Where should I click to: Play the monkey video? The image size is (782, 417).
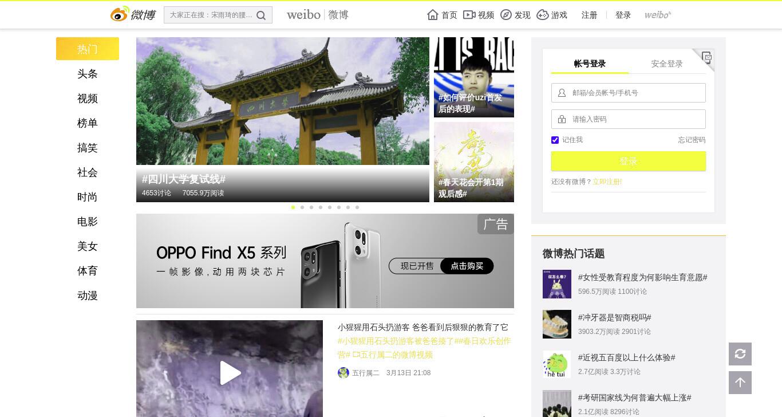[x=230, y=373]
